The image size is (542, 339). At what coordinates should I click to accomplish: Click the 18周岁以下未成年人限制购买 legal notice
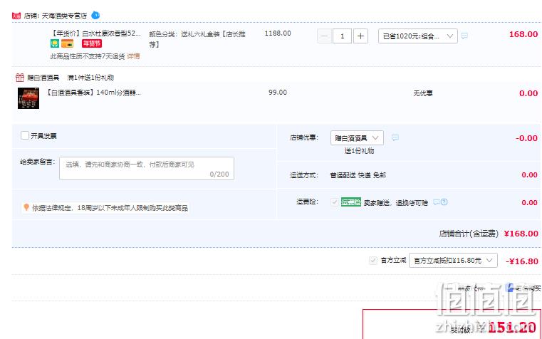110,208
